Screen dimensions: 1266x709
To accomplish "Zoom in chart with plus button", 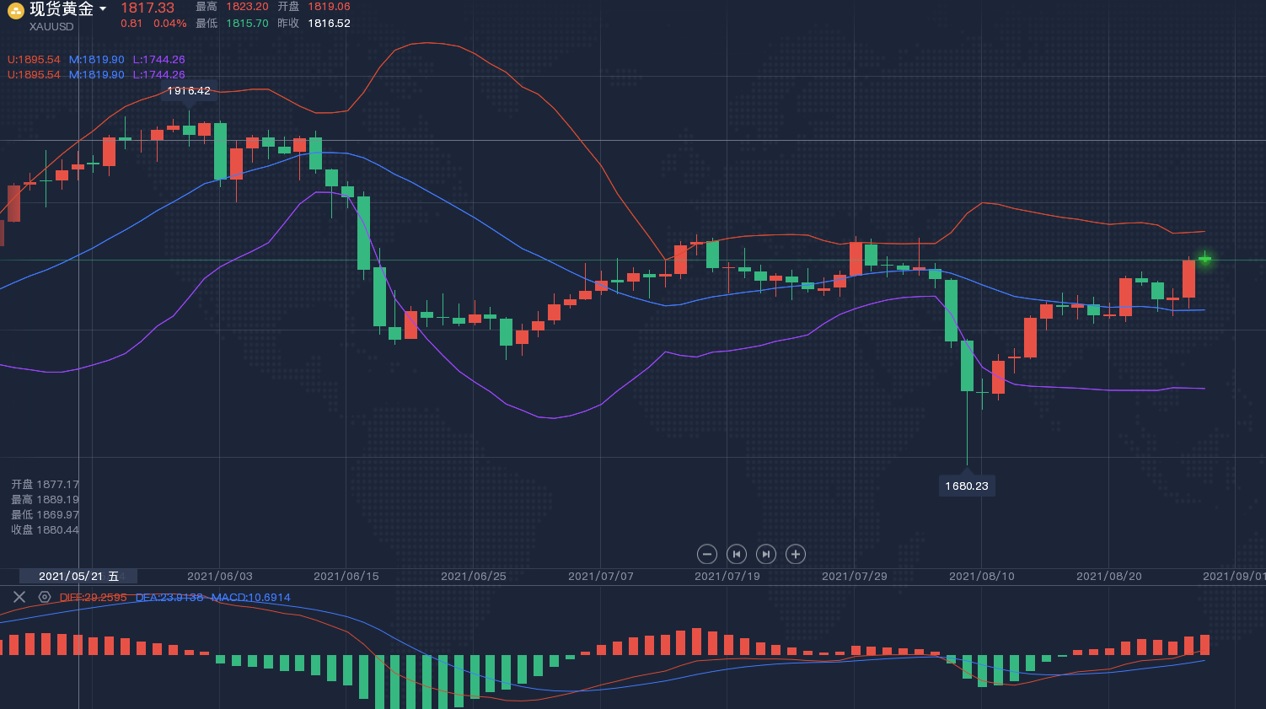I will (795, 554).
